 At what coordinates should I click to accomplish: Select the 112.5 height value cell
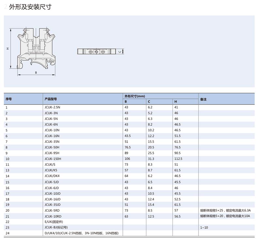point(178,159)
